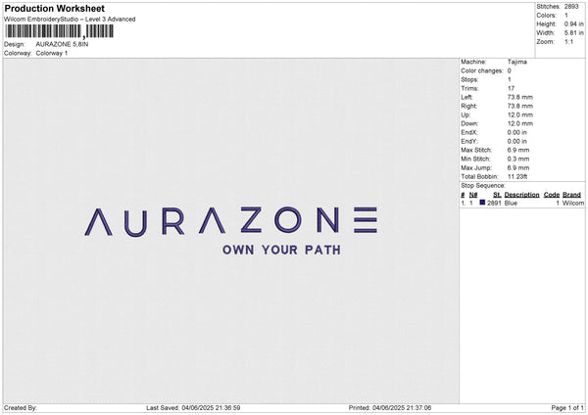The width and height of the screenshot is (588, 415).
Task: Click the Brand column header
Action: point(571,195)
